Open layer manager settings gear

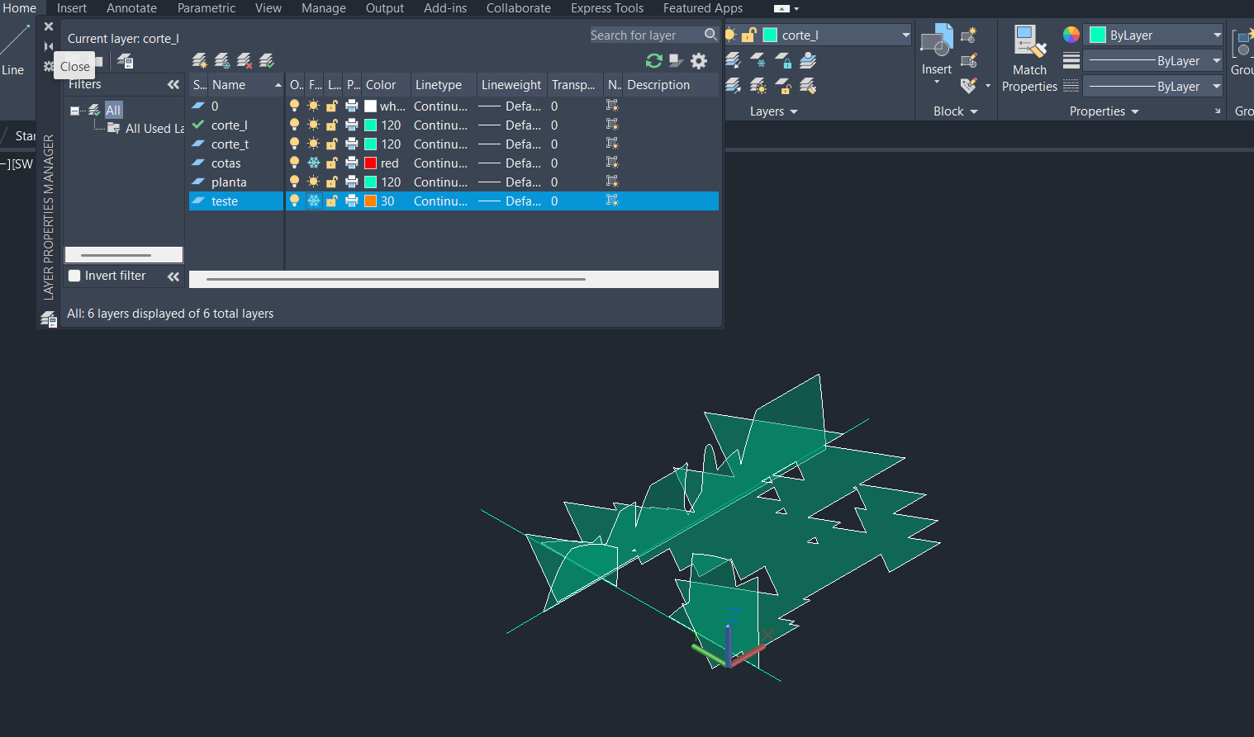click(699, 60)
